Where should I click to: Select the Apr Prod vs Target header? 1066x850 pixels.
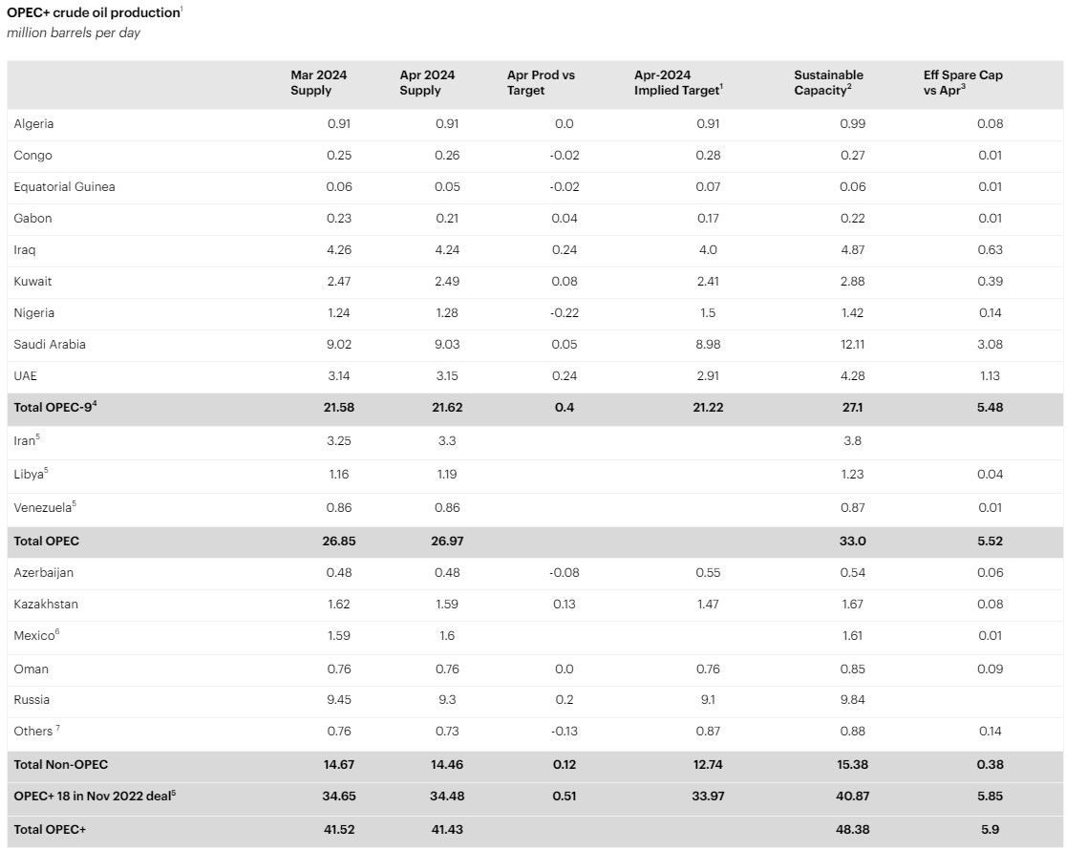click(x=541, y=83)
